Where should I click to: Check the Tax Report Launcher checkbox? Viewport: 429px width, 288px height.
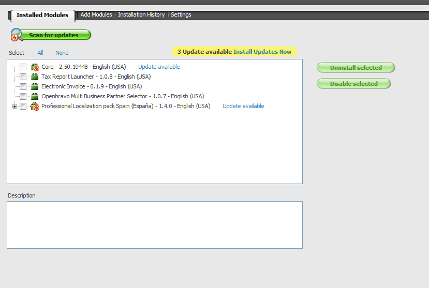[23, 77]
